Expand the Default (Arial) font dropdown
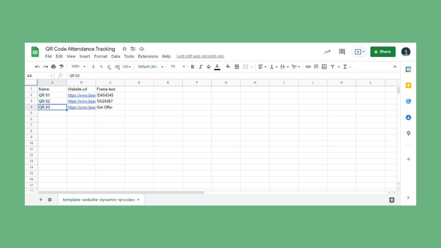This screenshot has height=248, width=441. [x=151, y=67]
